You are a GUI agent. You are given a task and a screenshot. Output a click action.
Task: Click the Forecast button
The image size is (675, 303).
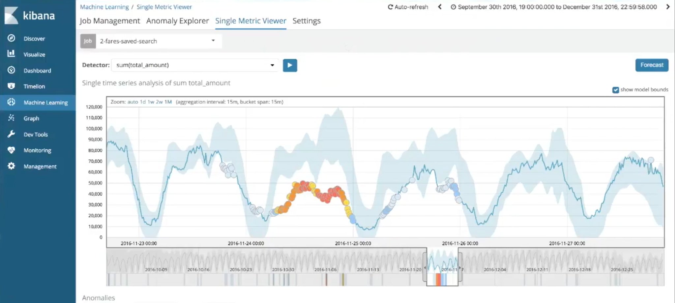[x=652, y=65]
